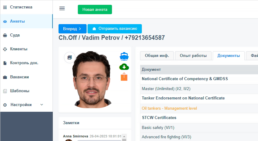
Task: Click the change photo image icon
Action: 70,57
